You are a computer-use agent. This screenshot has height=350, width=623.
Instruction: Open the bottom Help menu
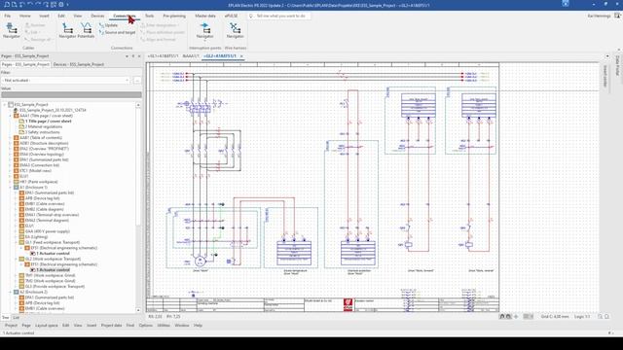coord(198,326)
